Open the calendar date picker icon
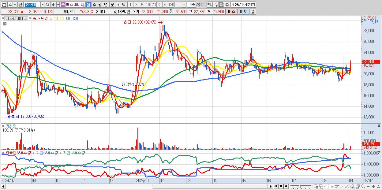Viewport: 382px width, 190px height. point(253,5)
